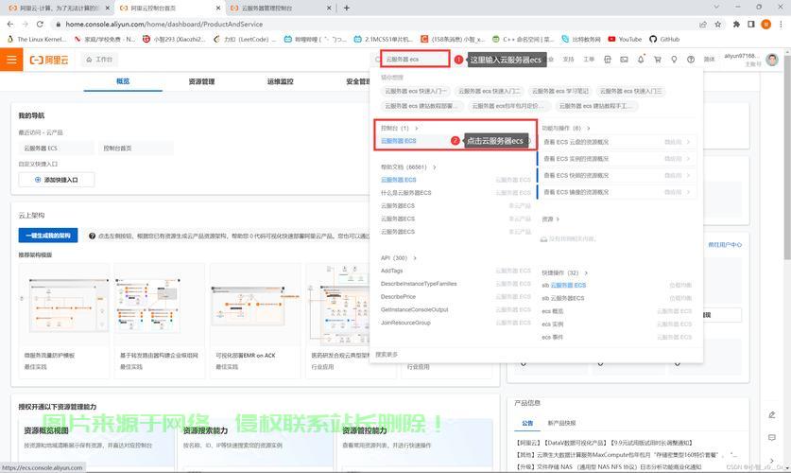Select the 新产品快报 tab
Screen dimensions: 791x473
tap(561, 423)
